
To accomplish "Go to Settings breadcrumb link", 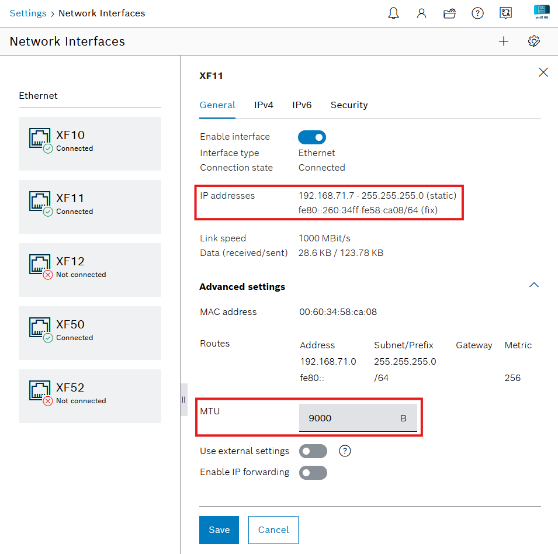I will [28, 13].
